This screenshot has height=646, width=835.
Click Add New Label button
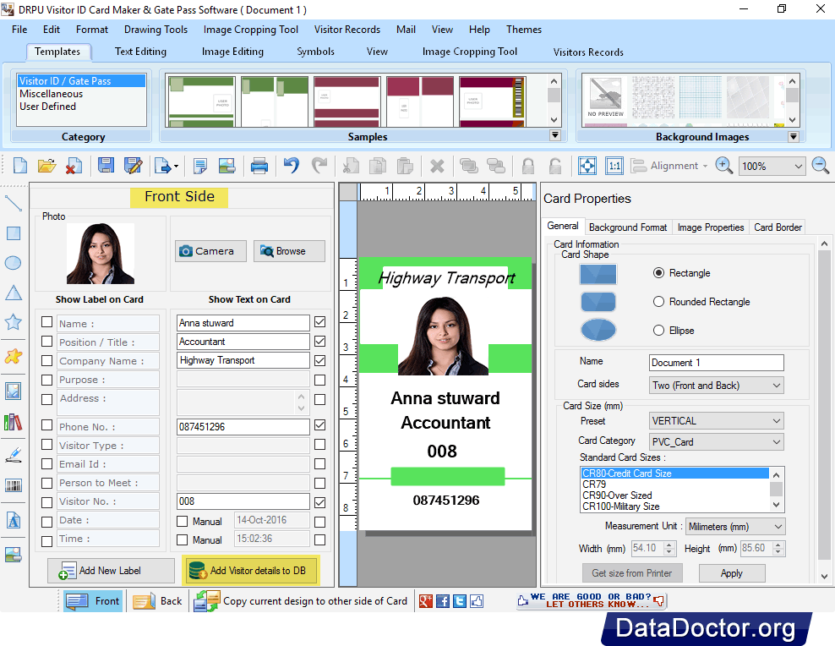pos(111,571)
